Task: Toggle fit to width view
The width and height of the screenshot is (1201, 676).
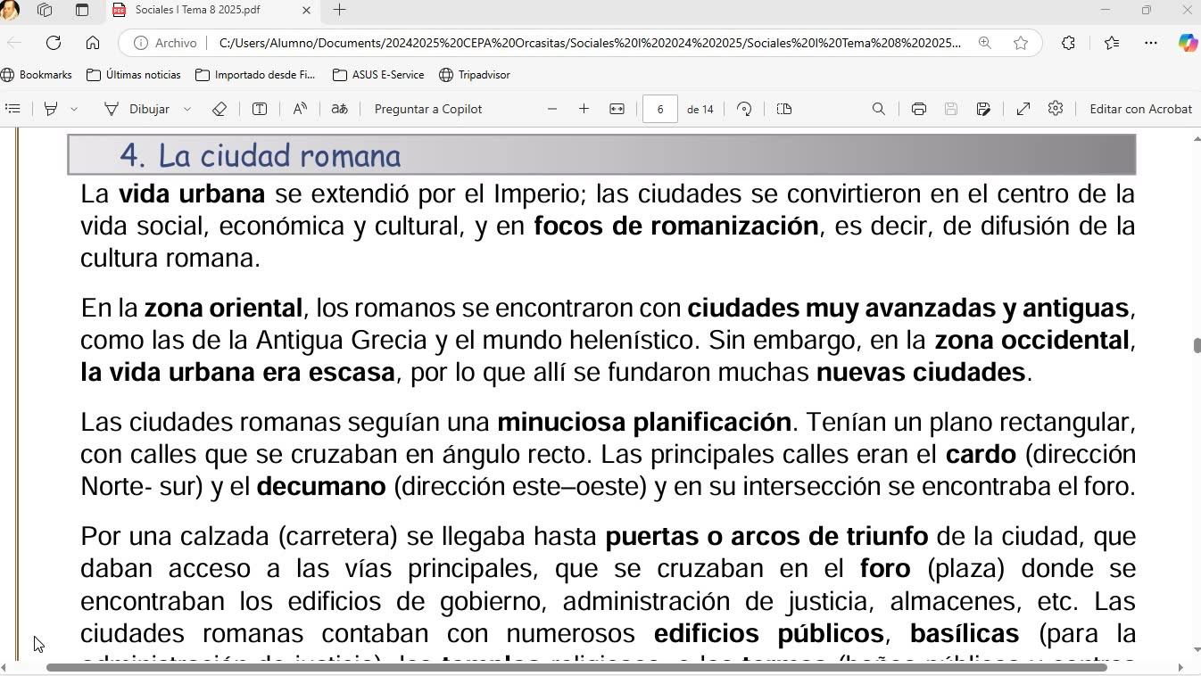Action: [x=617, y=109]
